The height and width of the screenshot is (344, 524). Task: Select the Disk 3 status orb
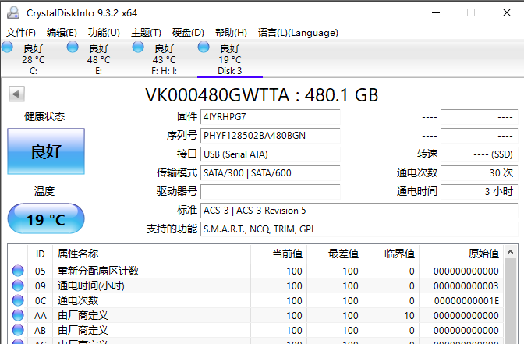pyautogui.click(x=204, y=48)
